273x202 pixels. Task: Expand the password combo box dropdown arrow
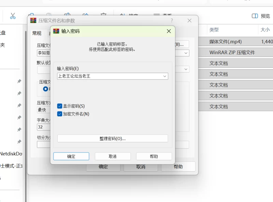tap(165, 76)
